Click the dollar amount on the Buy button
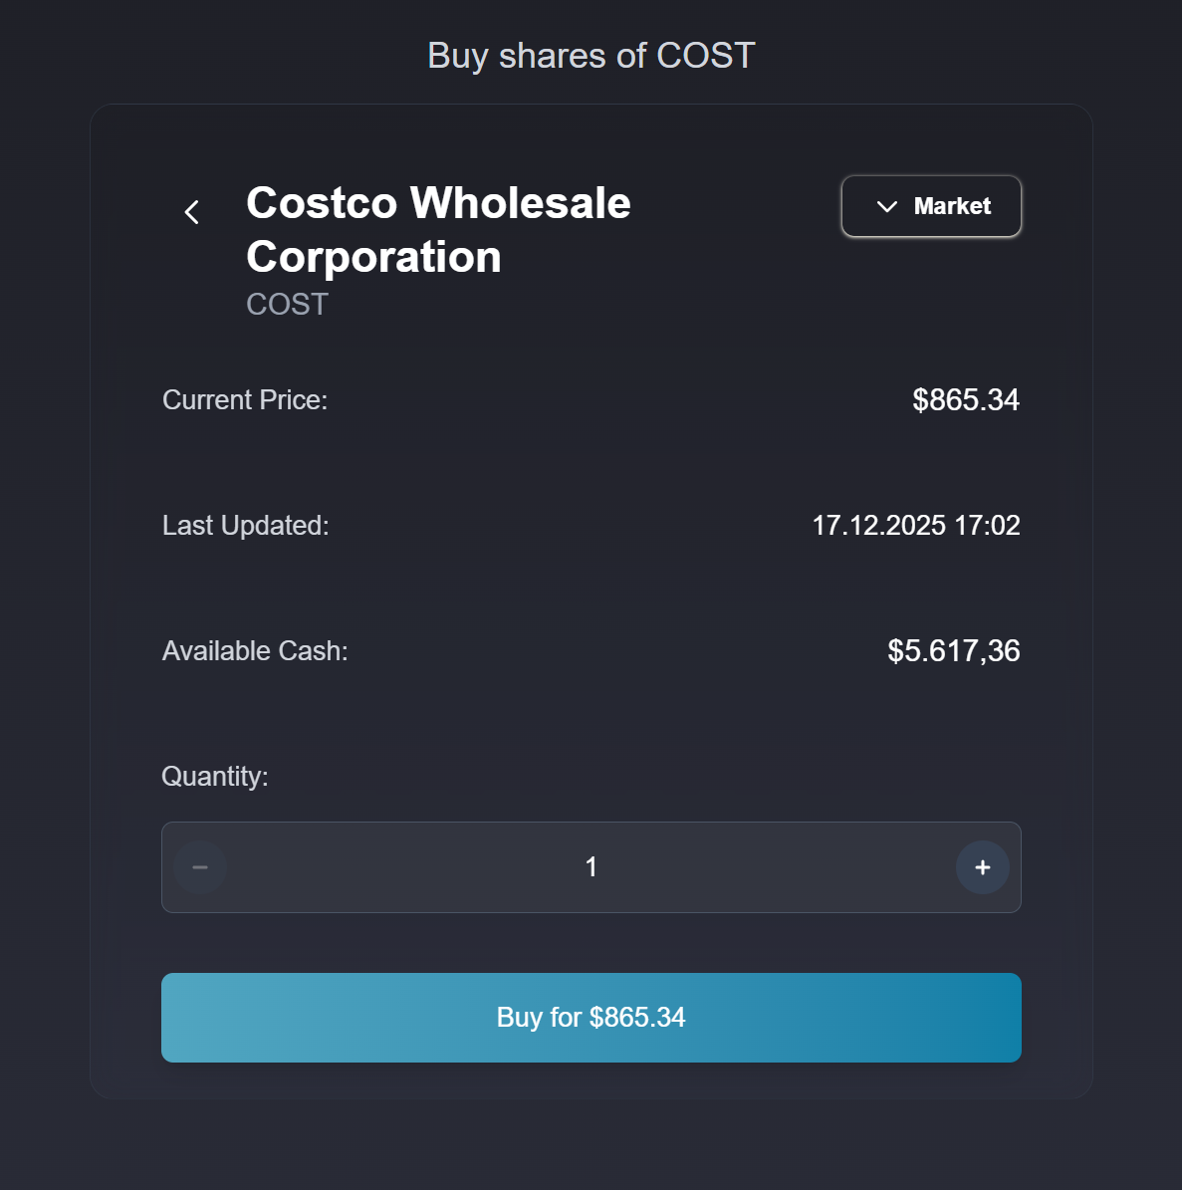The image size is (1182, 1190). tap(637, 1018)
